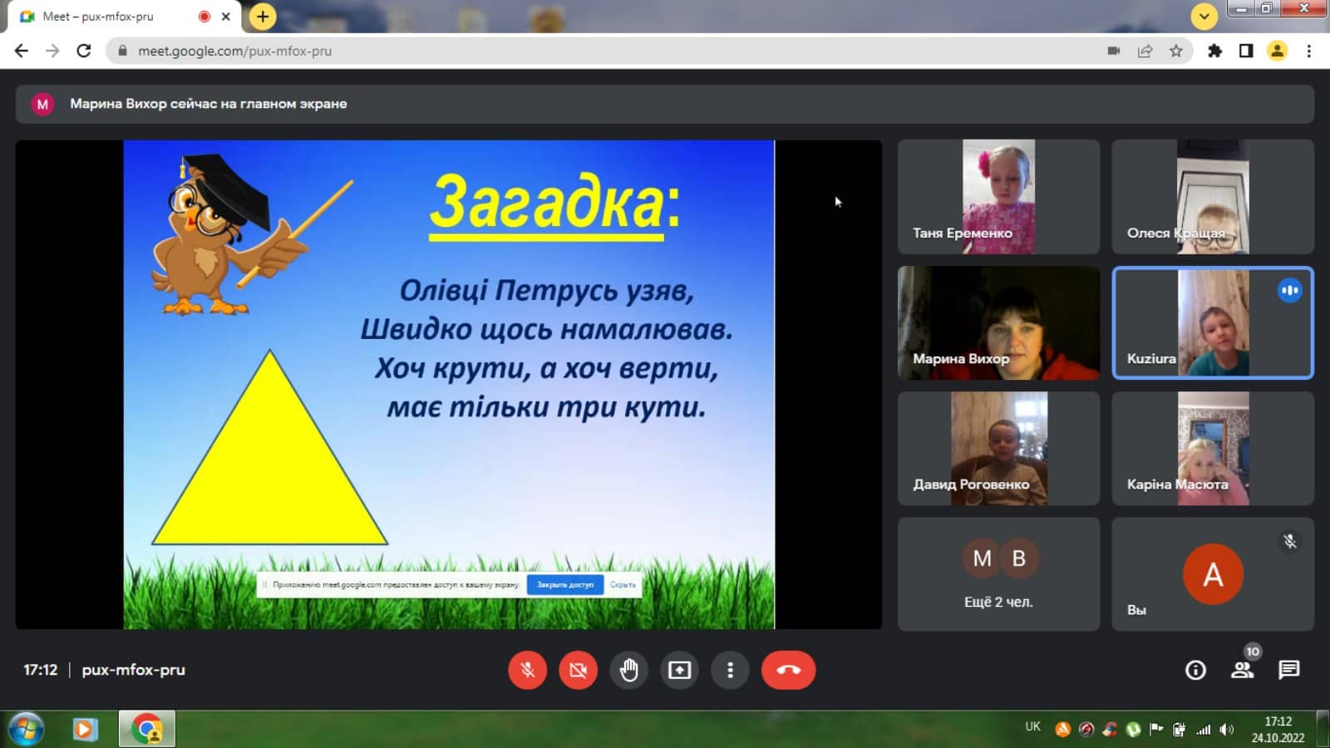1330x748 pixels.
Task: Click the volume icon in system tray
Action: (x=1226, y=730)
